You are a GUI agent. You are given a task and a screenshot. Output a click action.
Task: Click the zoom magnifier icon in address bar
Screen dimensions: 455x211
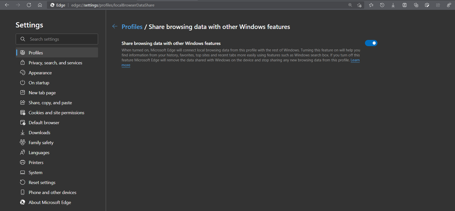[x=350, y=5]
